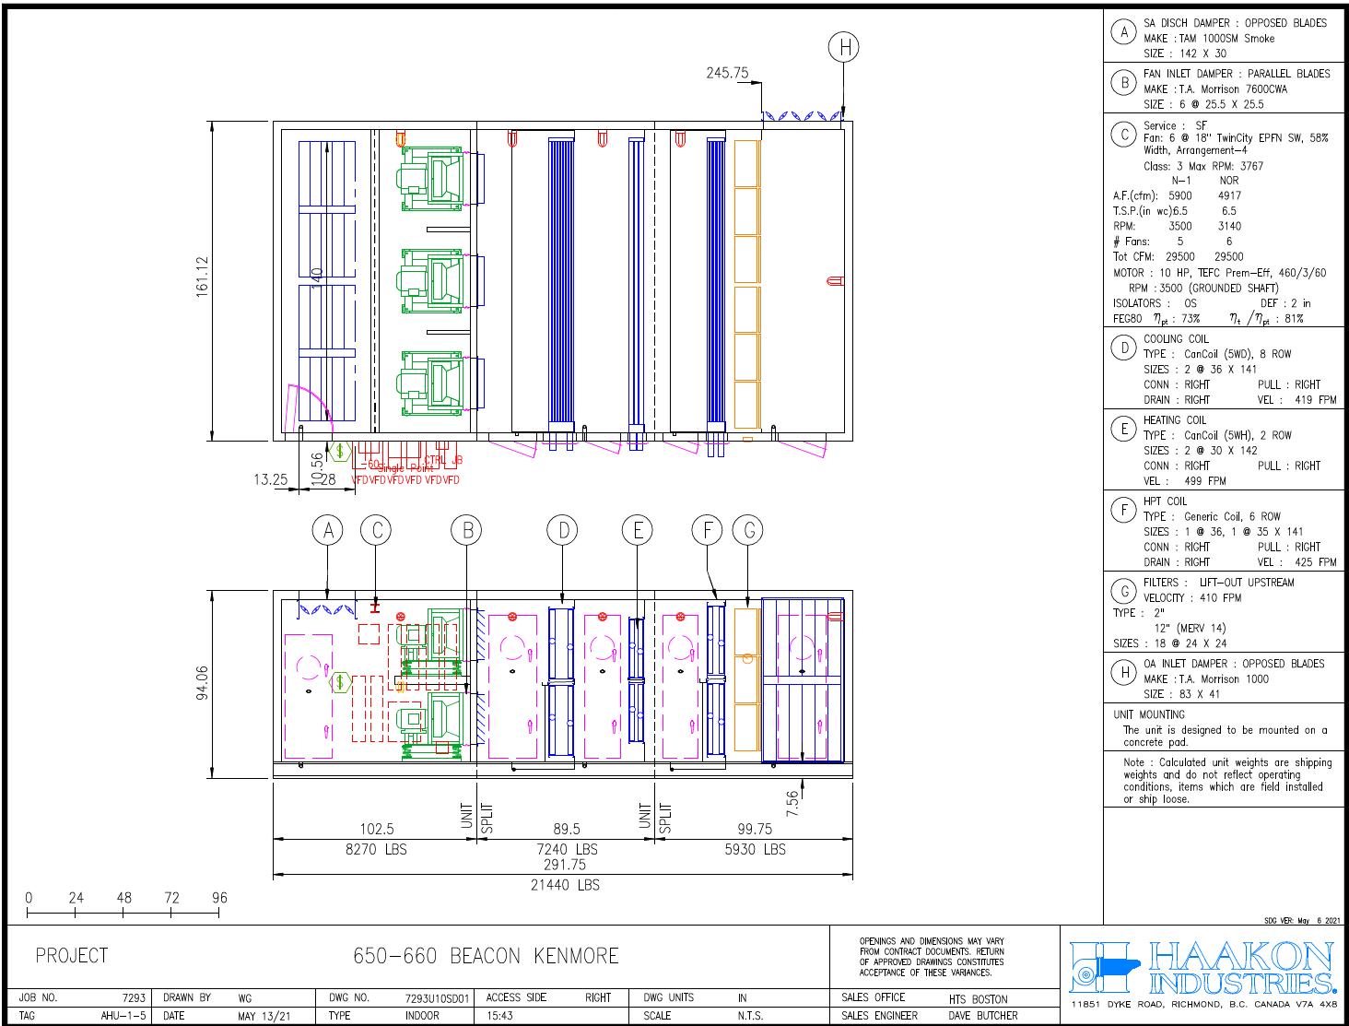The height and width of the screenshot is (1026, 1349).
Task: Click the circled E callout above elevation view
Action: click(x=637, y=530)
